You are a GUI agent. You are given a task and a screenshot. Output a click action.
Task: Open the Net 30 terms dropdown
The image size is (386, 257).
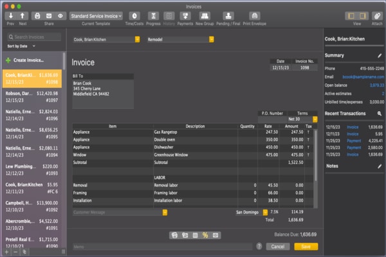pos(315,120)
